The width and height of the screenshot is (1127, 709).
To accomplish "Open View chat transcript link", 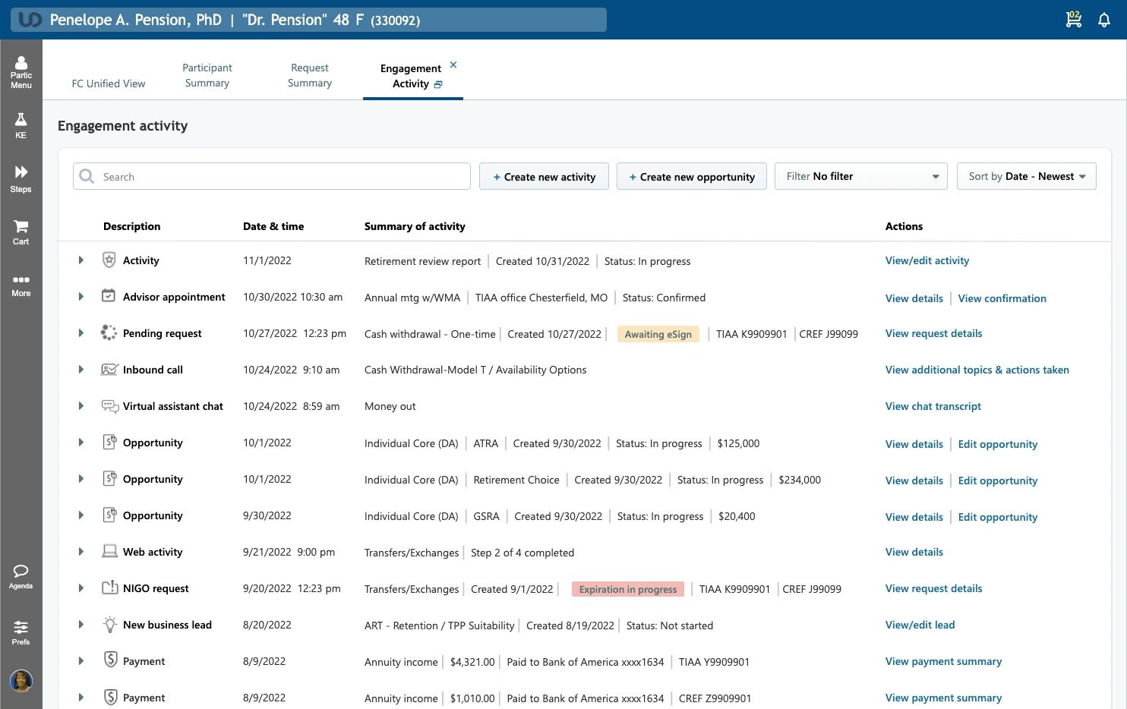I will pos(933,406).
